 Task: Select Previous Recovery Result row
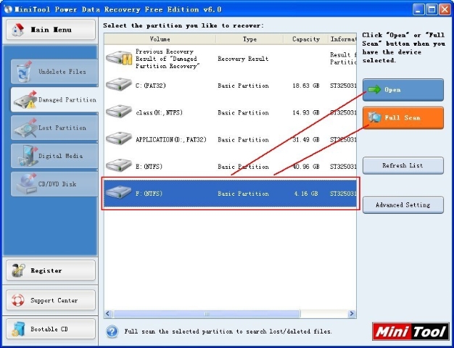click(230, 59)
